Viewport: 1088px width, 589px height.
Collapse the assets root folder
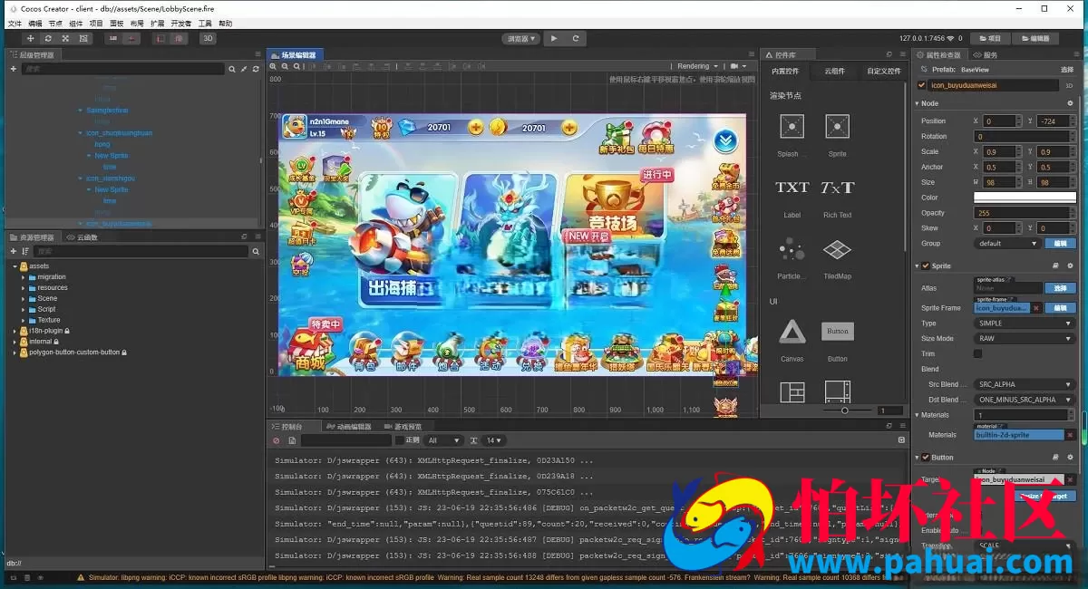pos(15,266)
